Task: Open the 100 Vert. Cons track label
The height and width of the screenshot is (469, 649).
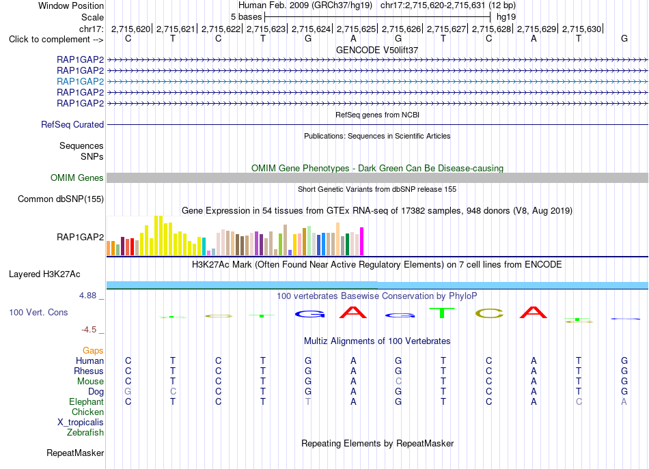Action: 38,312
